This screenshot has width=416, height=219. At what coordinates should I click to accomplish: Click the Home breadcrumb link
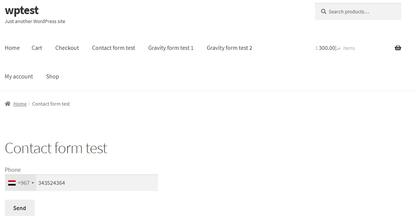click(x=20, y=104)
